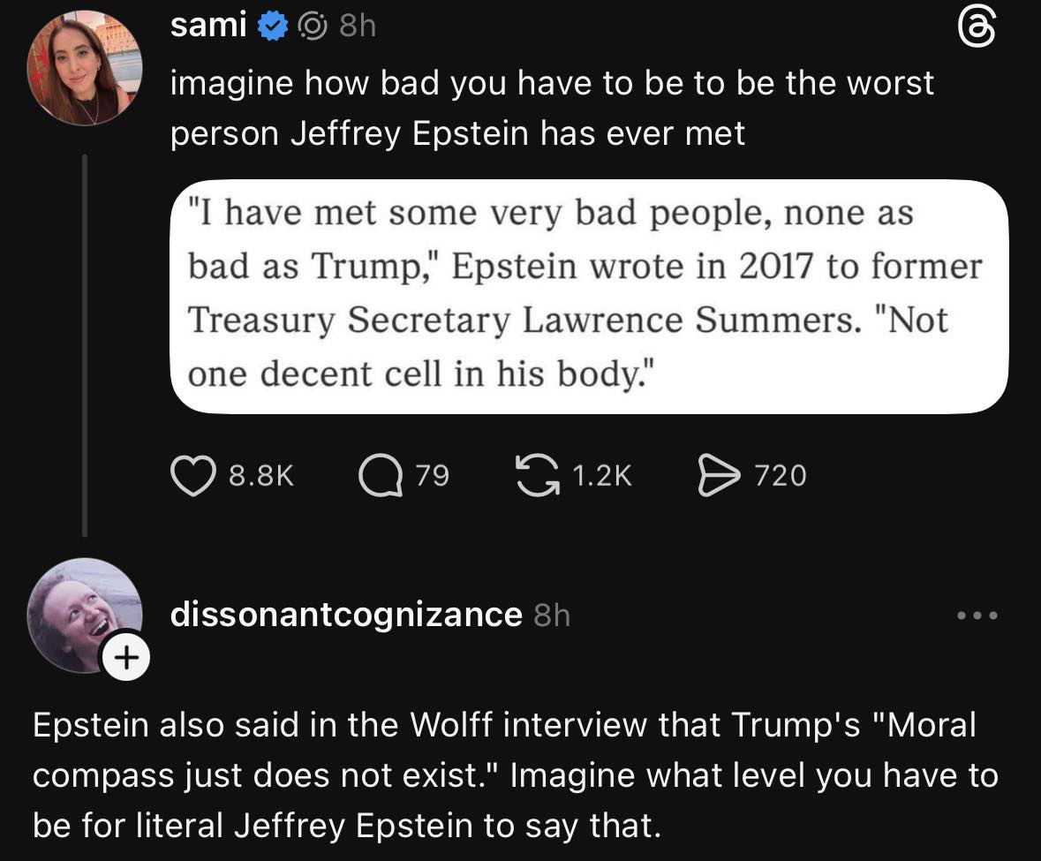
Task: Open comments via the speech bubble icon
Action: coord(380,477)
